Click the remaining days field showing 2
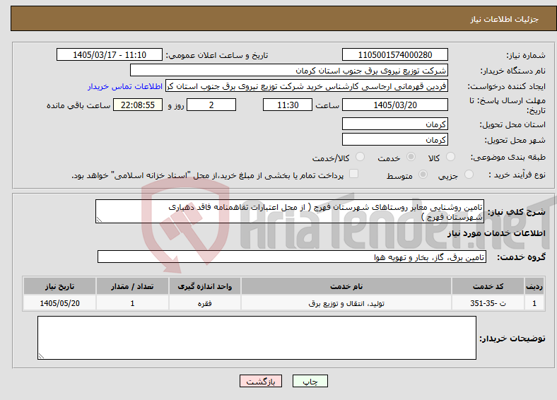The height and width of the screenshot is (400, 557). click(211, 105)
